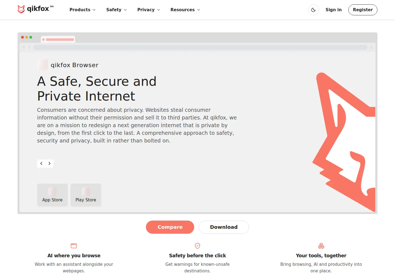This screenshot has height=274, width=395.
Task: Click the browser window icon above AI where you browse
Action: click(x=74, y=246)
